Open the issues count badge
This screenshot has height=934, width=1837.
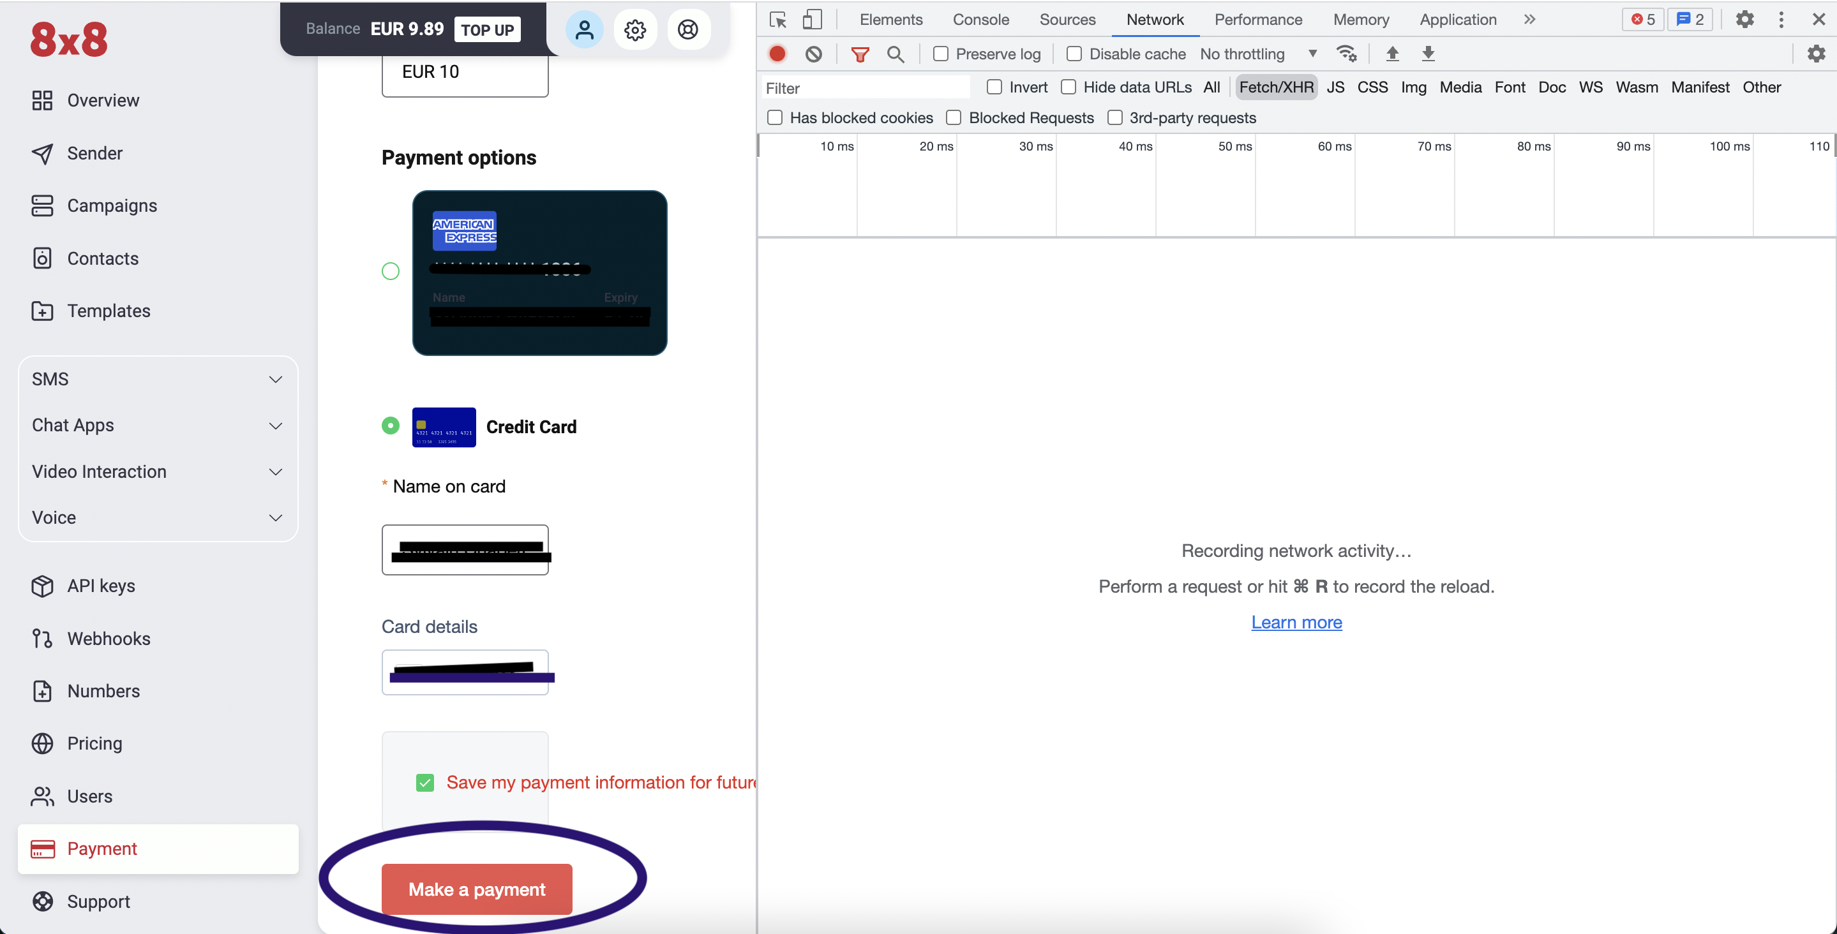pyautogui.click(x=1690, y=19)
